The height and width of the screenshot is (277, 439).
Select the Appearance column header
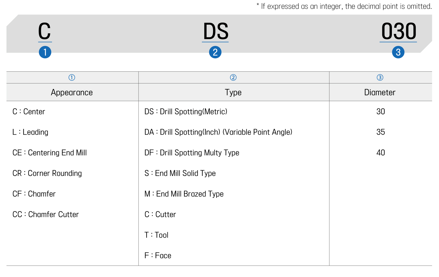[72, 93]
